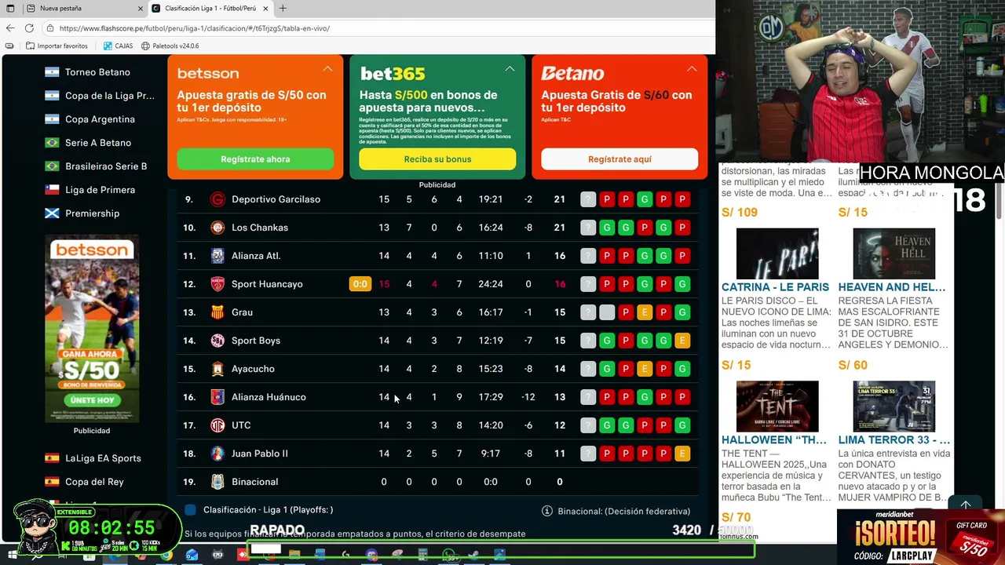
Task: Open the HEAVEN AND HEL... listing title
Action: [892, 287]
